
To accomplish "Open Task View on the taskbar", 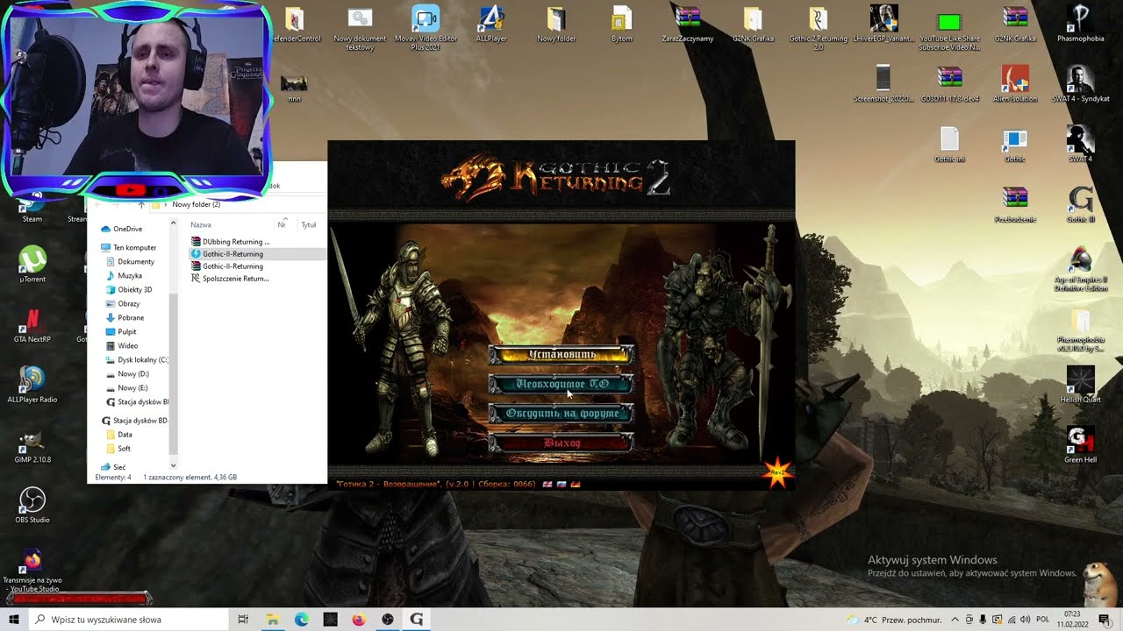I will (244, 620).
